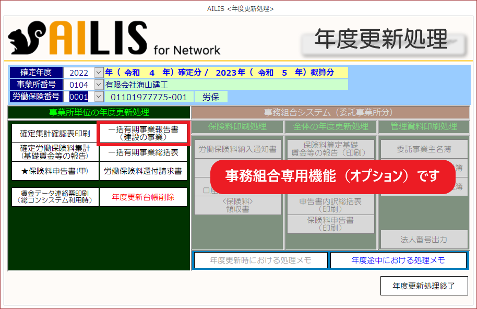Image resolution: width=477 pixels, height=309 pixels.
Task: Click 賃金データ連絡票印刷 button
Action: click(54, 197)
